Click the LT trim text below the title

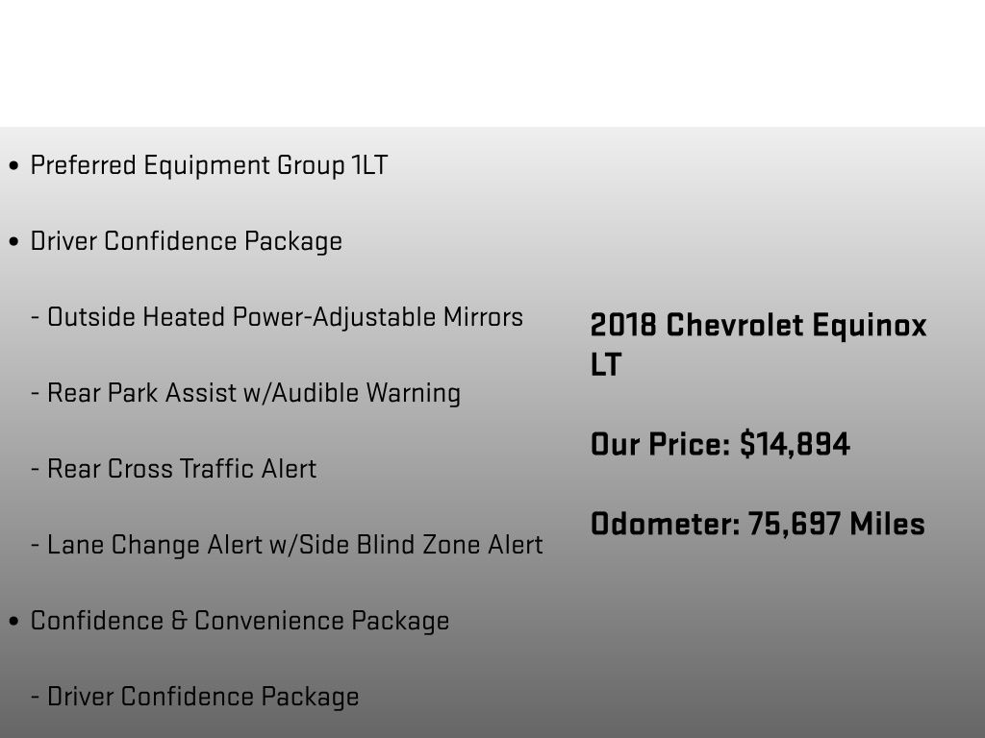coord(606,365)
